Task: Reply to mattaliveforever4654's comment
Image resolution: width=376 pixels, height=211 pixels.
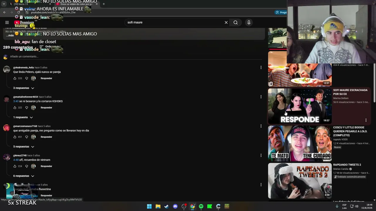Action: [46, 108]
